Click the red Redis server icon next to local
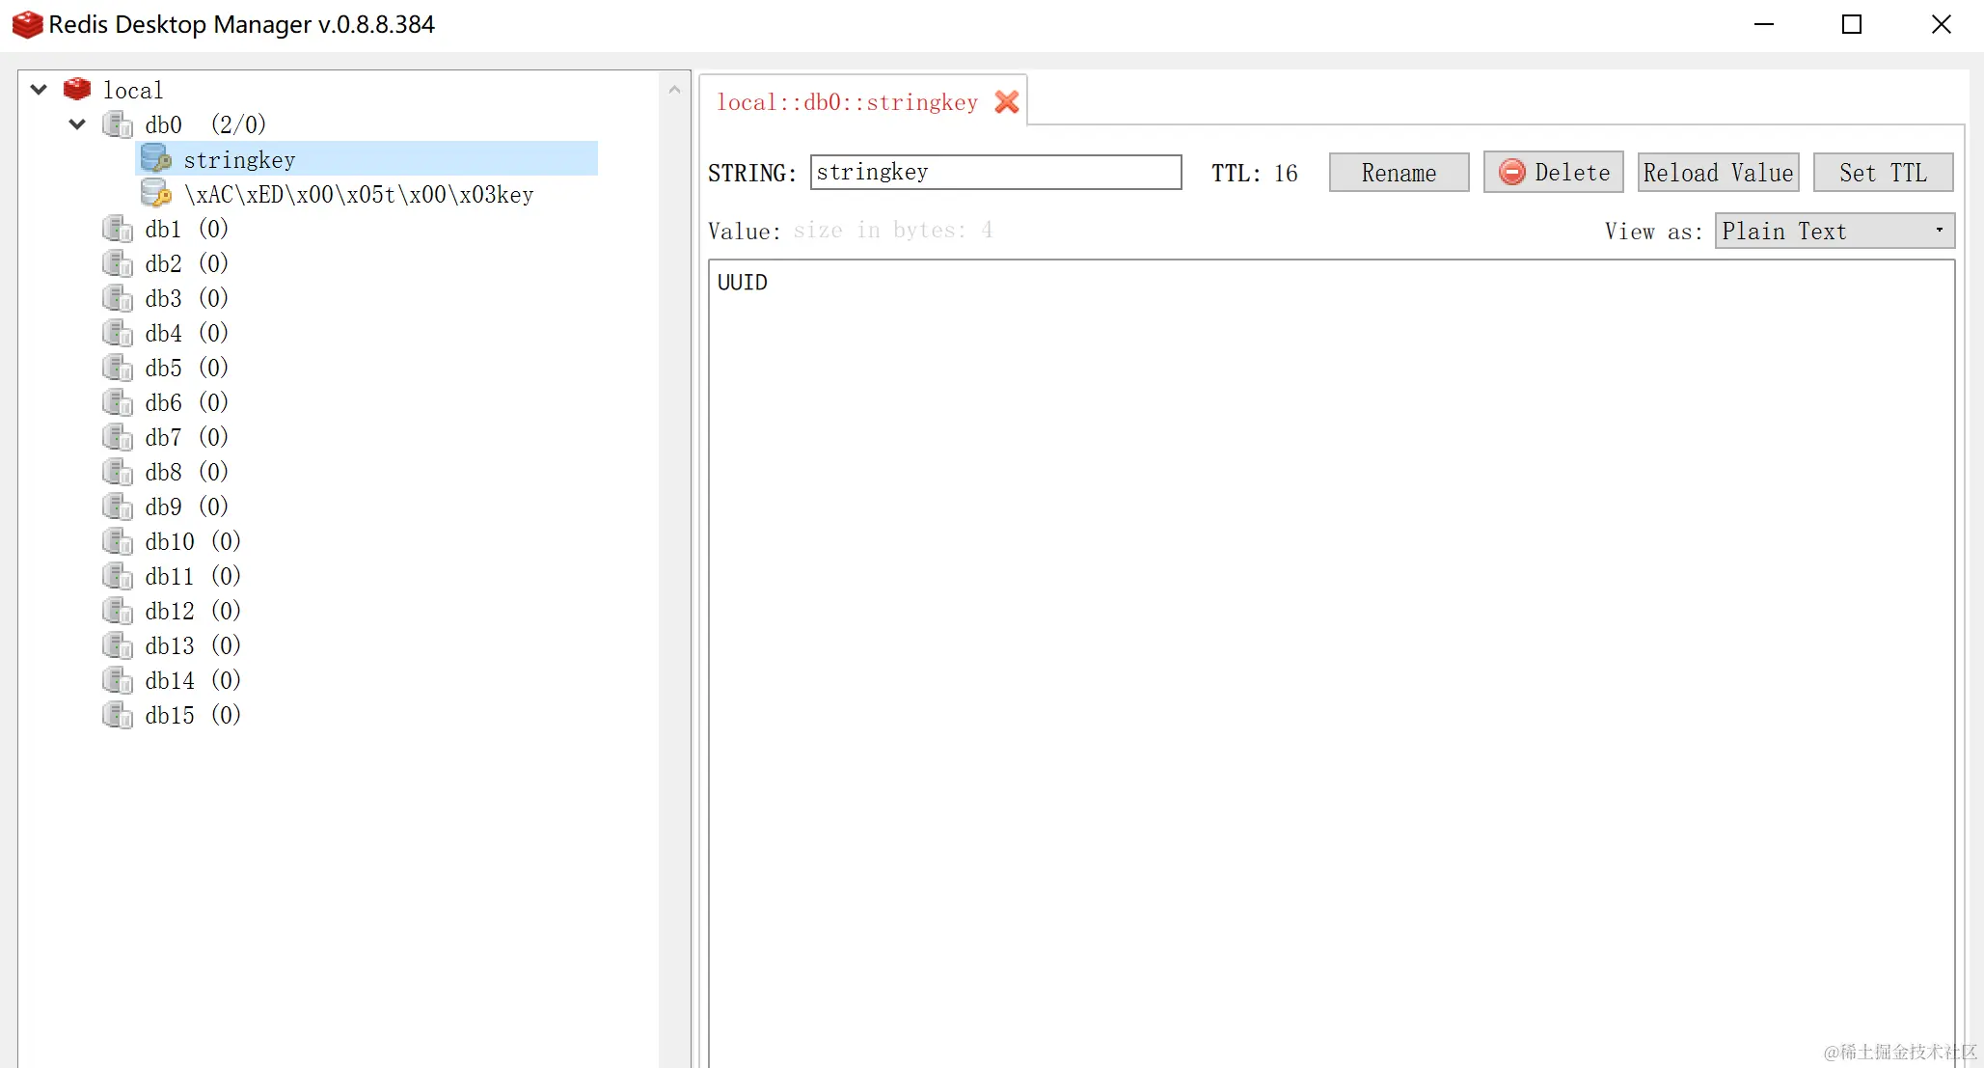The image size is (1984, 1068). 77,90
